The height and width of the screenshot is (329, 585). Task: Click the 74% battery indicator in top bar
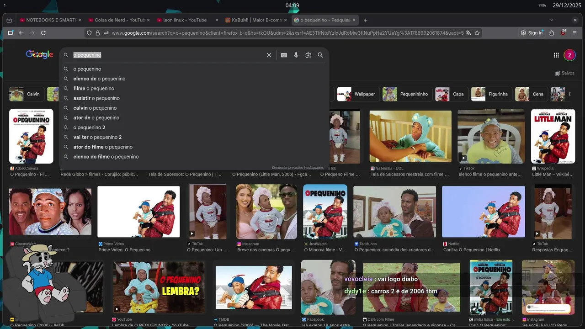coord(542,5)
